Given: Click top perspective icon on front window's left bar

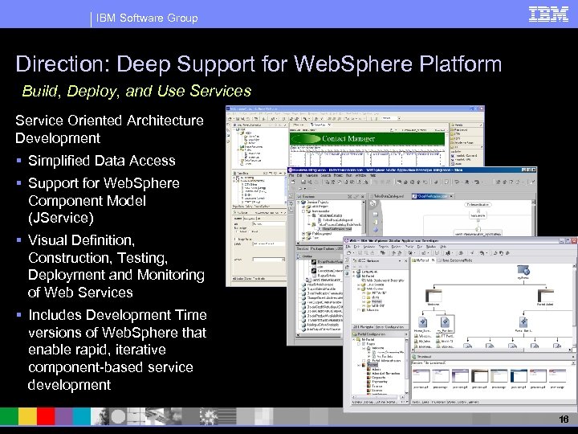Looking at the screenshot, I should click(x=348, y=260).
